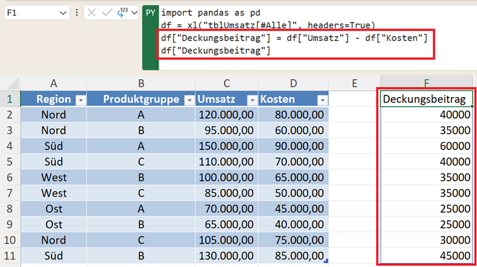Viewport: 477px width, 267px height.
Task: Select column E header
Action: point(354,83)
